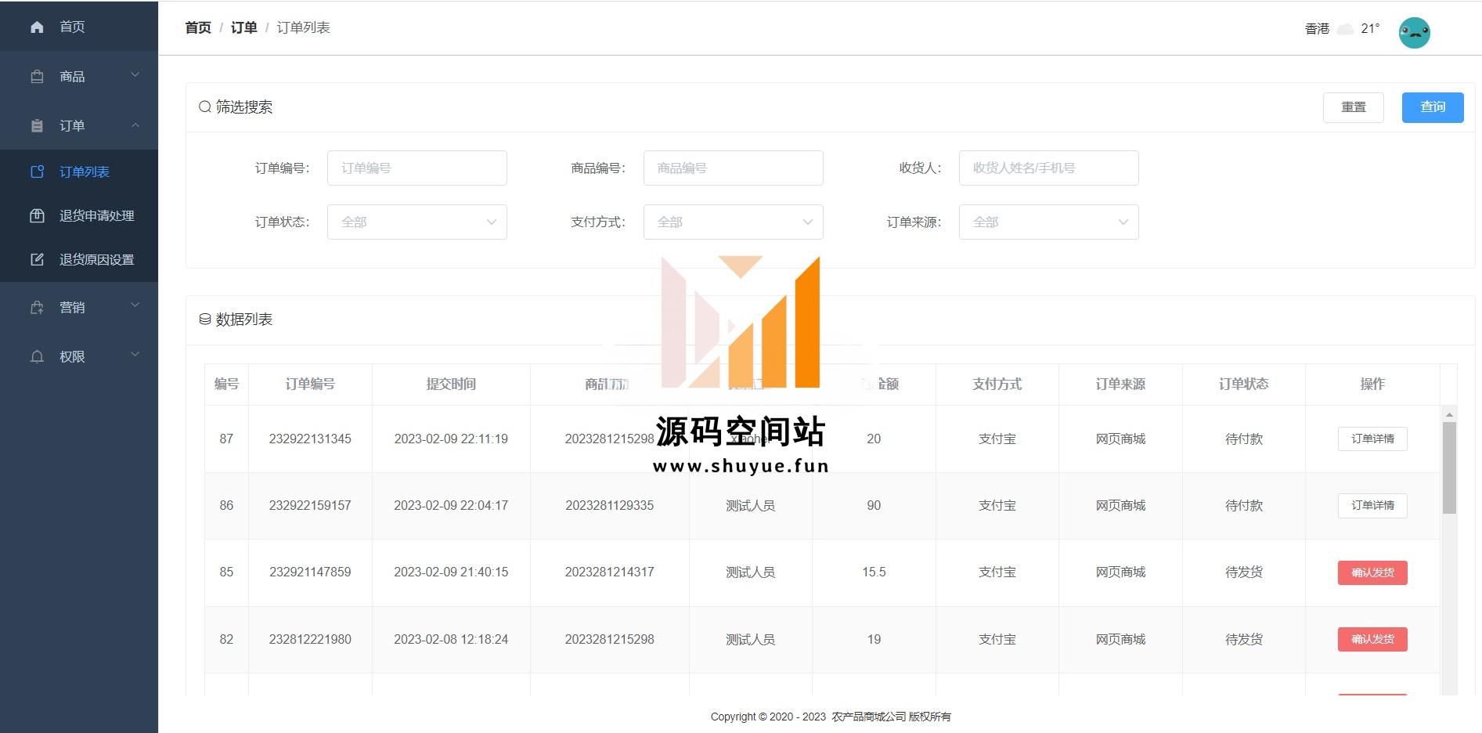This screenshot has height=733, width=1482.
Task: Click the 退货申请处理 icon
Action: pos(37,215)
